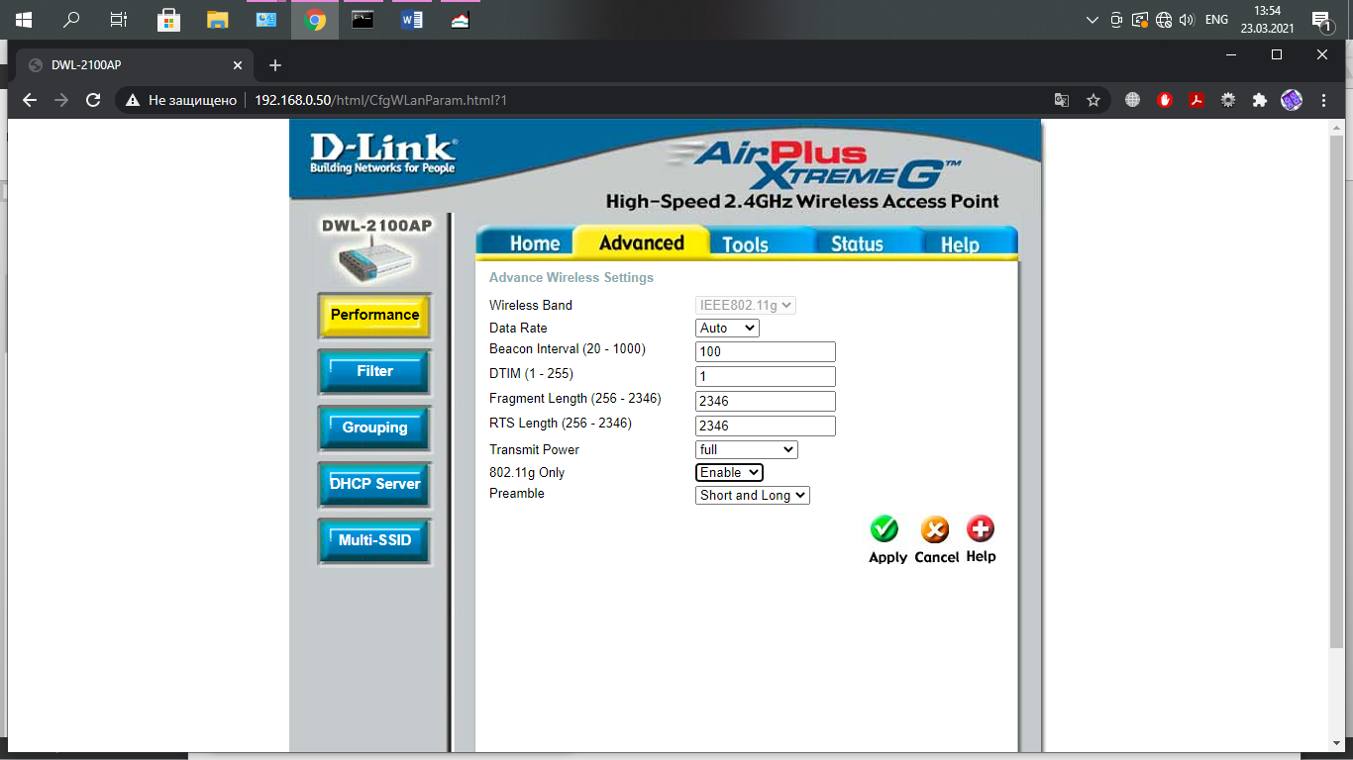Open Task View from the taskbar

coord(119,20)
